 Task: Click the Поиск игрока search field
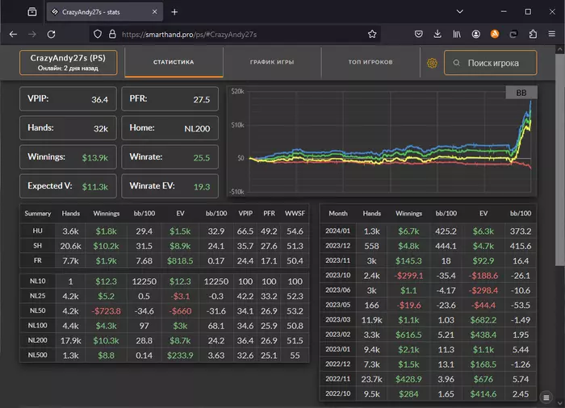coord(490,63)
